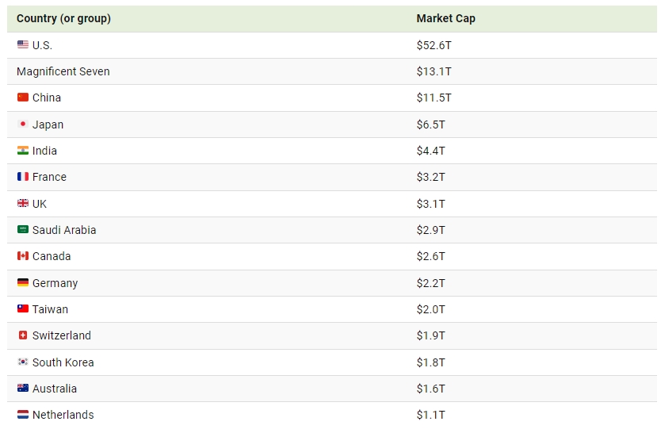
Task: Click the China flag icon
Action: coord(23,98)
